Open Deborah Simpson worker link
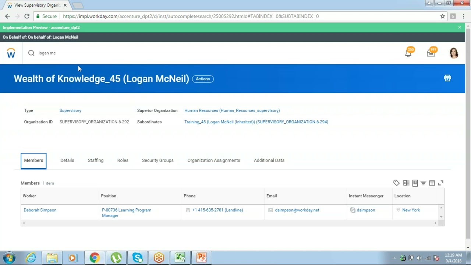471x265 pixels. pyautogui.click(x=40, y=210)
